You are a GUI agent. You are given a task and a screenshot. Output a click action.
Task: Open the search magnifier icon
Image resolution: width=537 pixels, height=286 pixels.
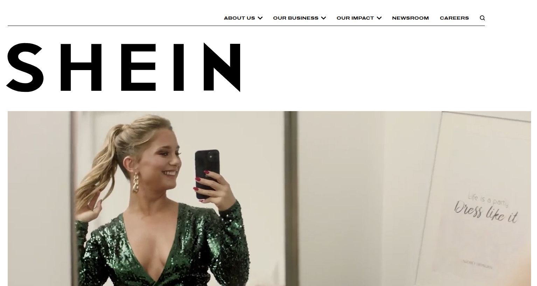coord(482,18)
